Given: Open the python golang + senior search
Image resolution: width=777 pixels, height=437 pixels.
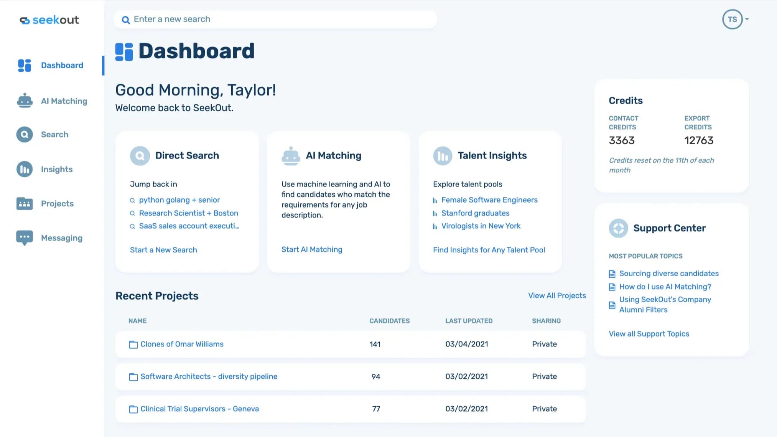Looking at the screenshot, I should 179,200.
